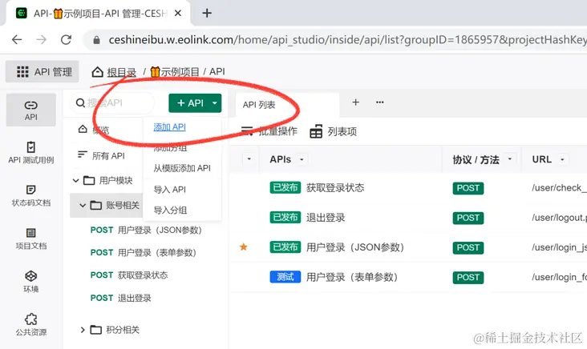
Task: Toggle star on 用户登录 (JSON参数) row
Action: 244,247
